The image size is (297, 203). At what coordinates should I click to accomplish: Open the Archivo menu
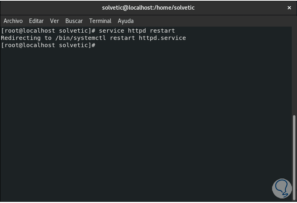coord(13,21)
